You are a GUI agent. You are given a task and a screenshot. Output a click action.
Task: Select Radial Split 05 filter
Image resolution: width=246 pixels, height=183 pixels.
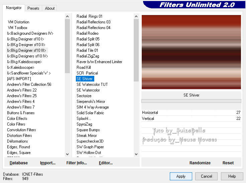(88, 39)
